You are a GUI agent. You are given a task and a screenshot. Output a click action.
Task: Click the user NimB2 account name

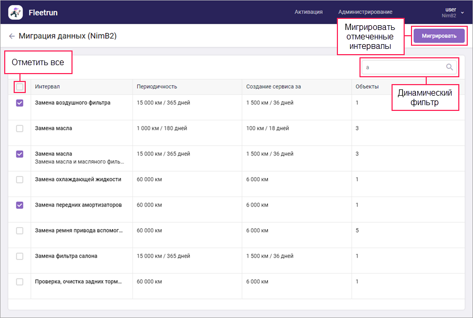[450, 12]
